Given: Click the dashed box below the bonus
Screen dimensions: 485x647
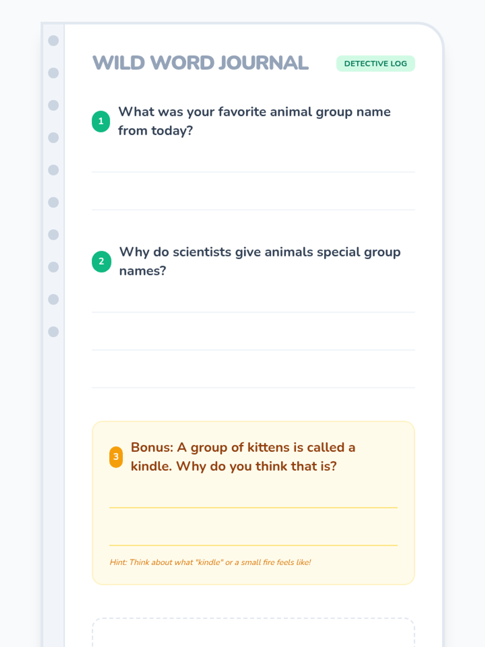Looking at the screenshot, I should point(253,632).
